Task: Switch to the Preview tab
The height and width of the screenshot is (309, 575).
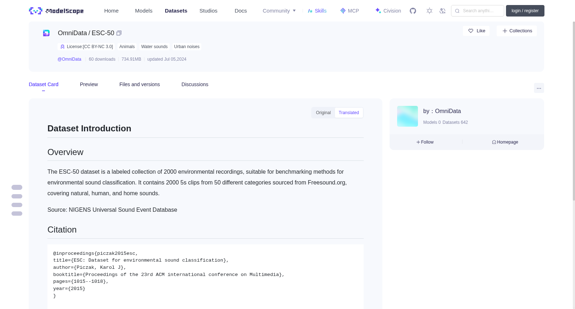Action: click(89, 84)
